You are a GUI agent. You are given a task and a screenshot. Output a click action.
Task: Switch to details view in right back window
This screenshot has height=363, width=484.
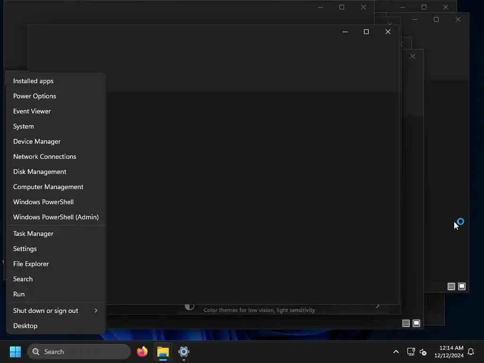pyautogui.click(x=451, y=286)
